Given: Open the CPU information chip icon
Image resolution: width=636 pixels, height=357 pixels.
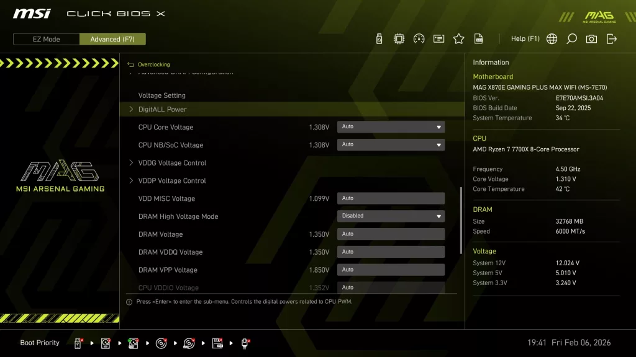Looking at the screenshot, I should [398, 38].
